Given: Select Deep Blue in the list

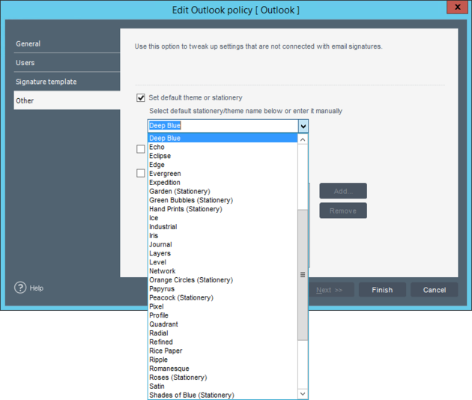Looking at the screenshot, I should point(223,138).
